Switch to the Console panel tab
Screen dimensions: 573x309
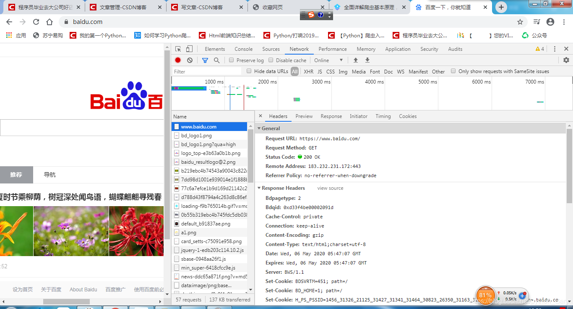244,49
